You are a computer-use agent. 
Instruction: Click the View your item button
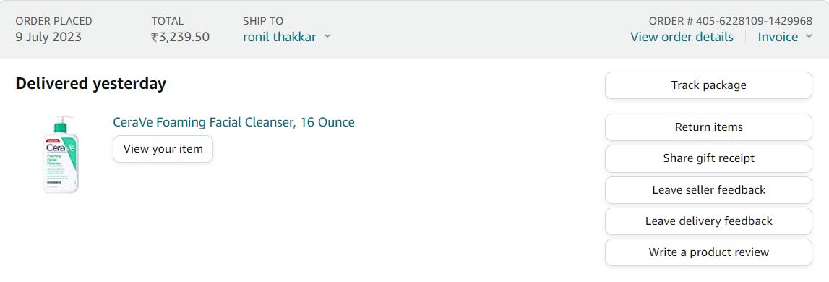click(x=163, y=149)
